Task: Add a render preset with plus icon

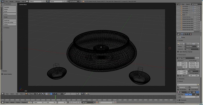Action: point(196,58)
